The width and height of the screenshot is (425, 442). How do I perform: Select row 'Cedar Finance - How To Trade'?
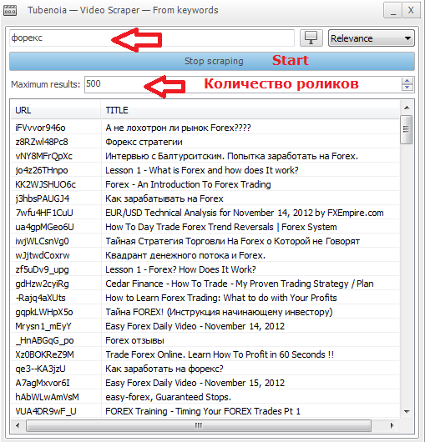point(205,284)
